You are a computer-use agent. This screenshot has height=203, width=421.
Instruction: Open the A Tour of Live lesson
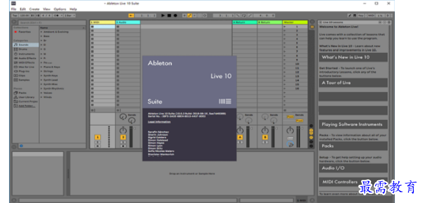pos(353,83)
